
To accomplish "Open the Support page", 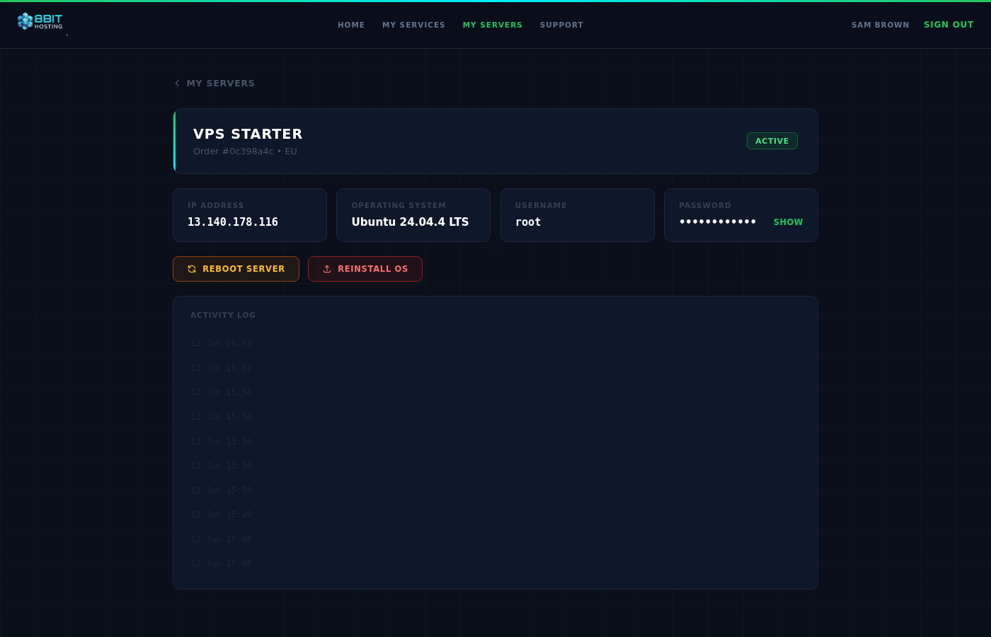I will 562,25.
